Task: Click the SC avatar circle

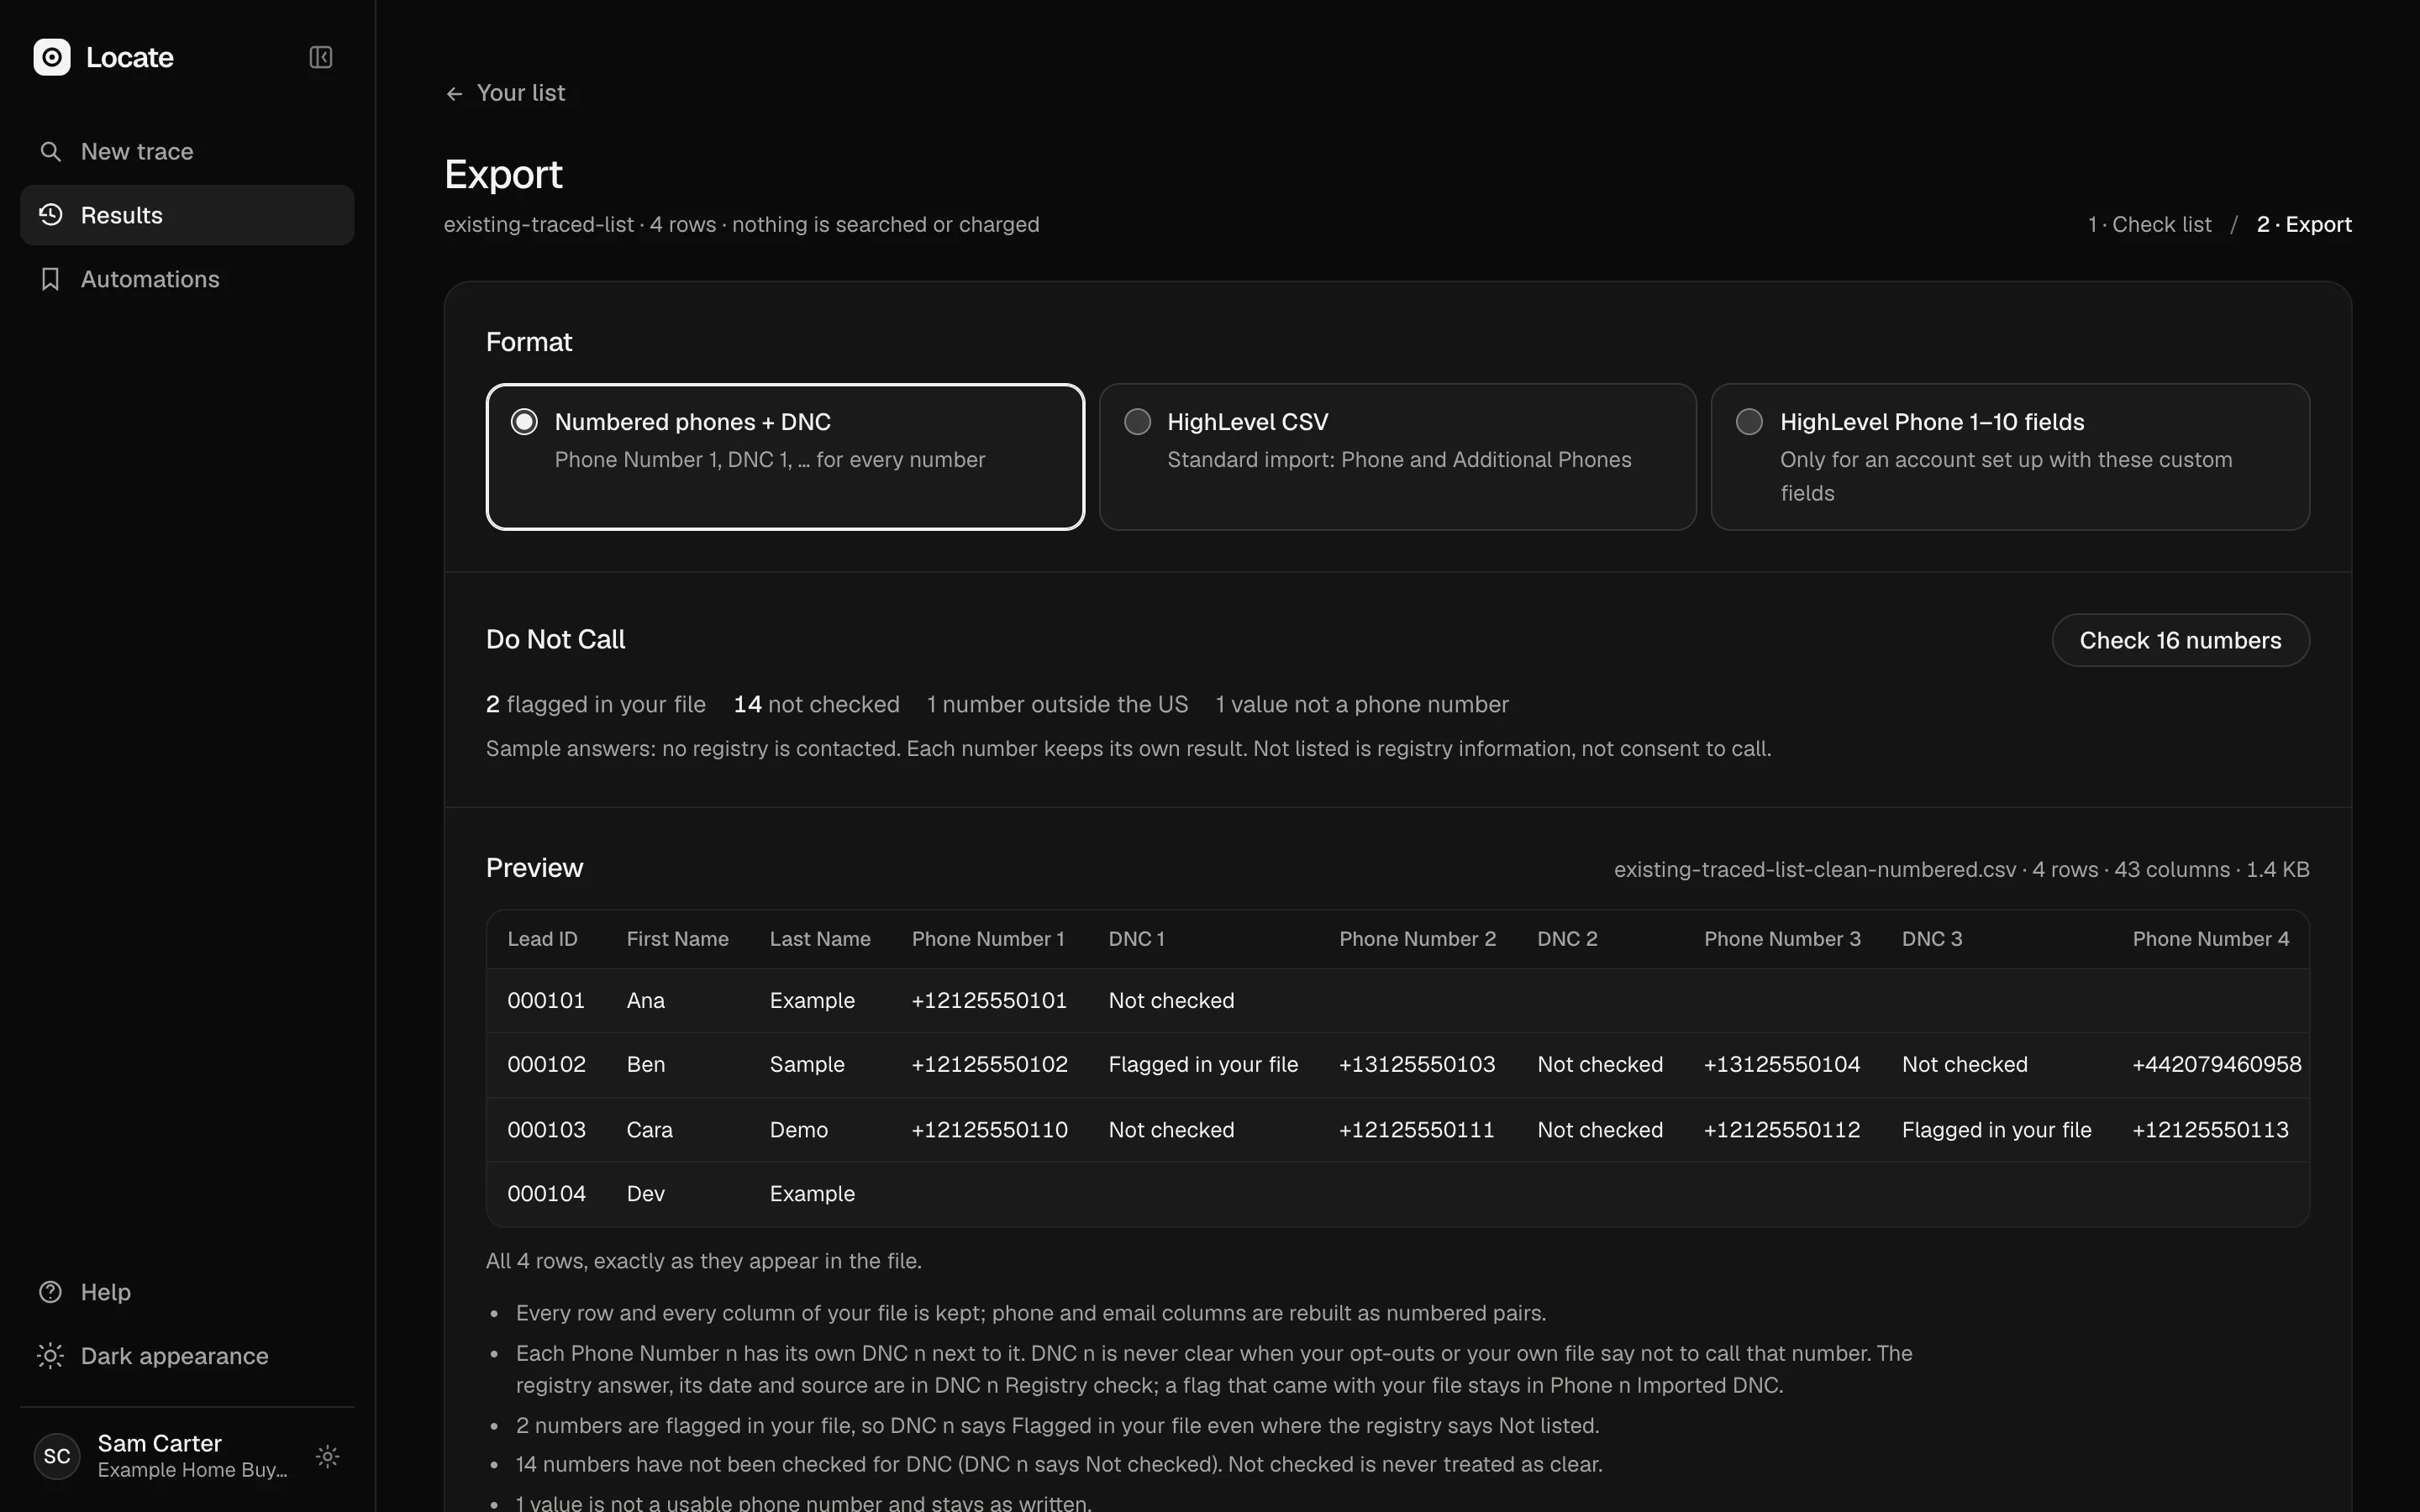Action: pos(57,1456)
